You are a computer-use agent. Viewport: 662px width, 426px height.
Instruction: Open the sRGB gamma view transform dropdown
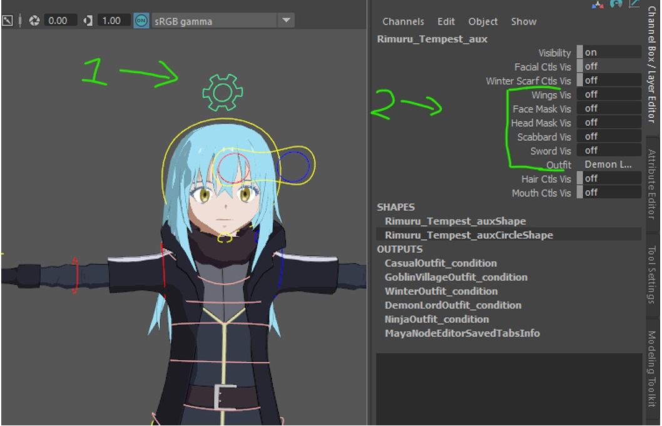pos(286,21)
